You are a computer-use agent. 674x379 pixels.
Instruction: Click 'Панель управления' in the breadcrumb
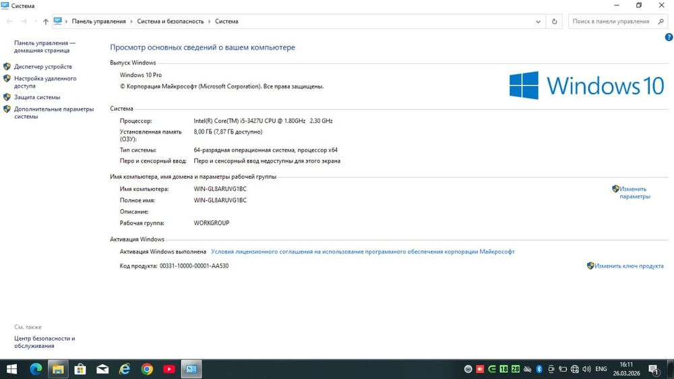[x=99, y=21]
